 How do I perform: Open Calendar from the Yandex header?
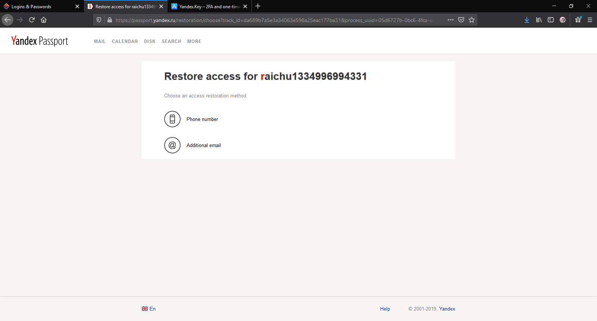(125, 41)
